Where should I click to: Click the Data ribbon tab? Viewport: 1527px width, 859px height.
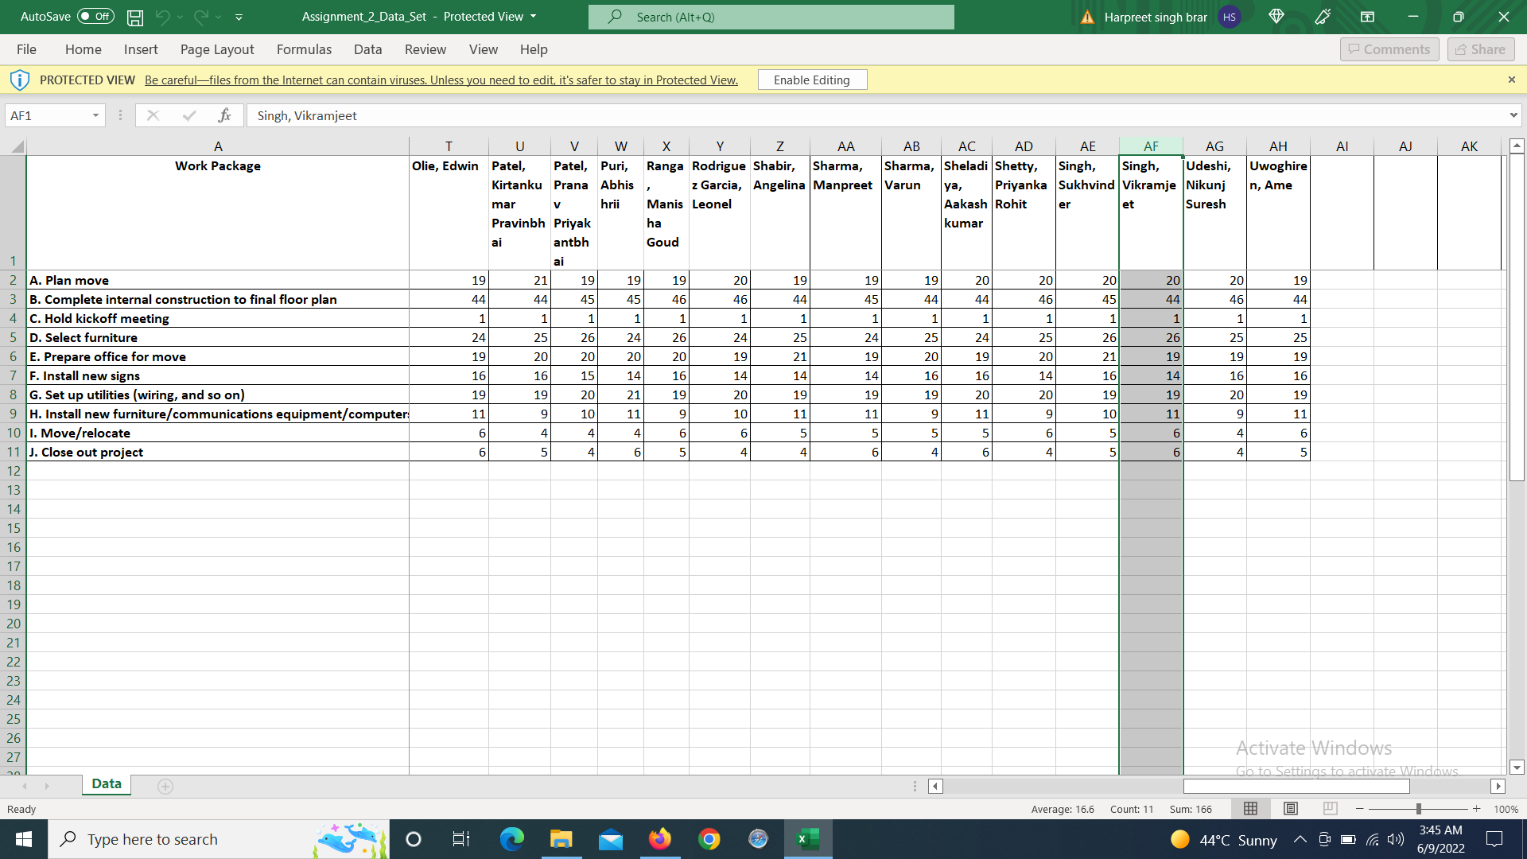point(367,49)
